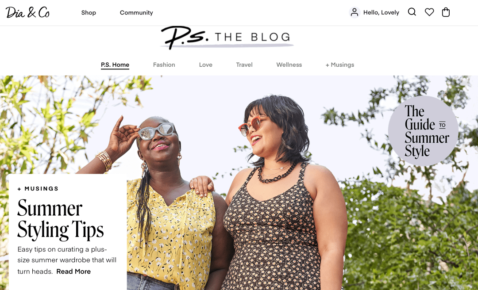This screenshot has height=290, width=478.
Task: Select the Wellness tab
Action: 289,65
